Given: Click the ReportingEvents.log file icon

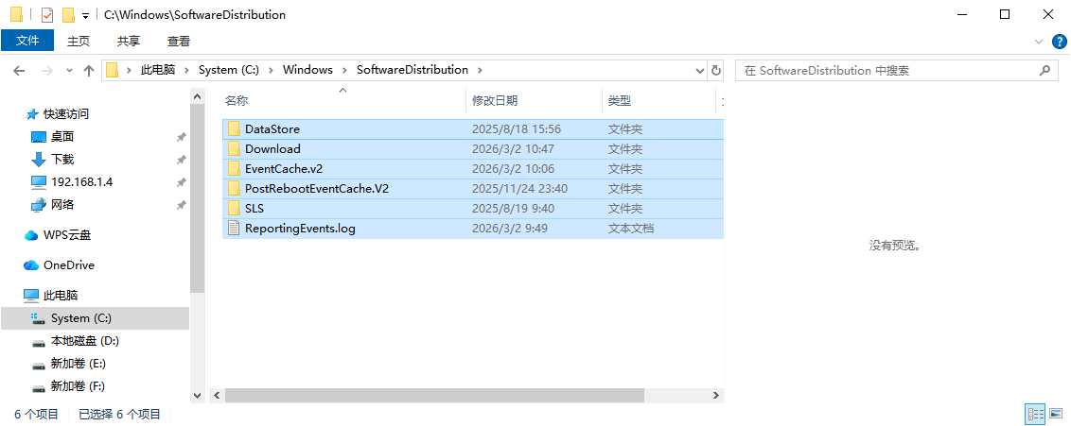Looking at the screenshot, I should click(x=235, y=228).
